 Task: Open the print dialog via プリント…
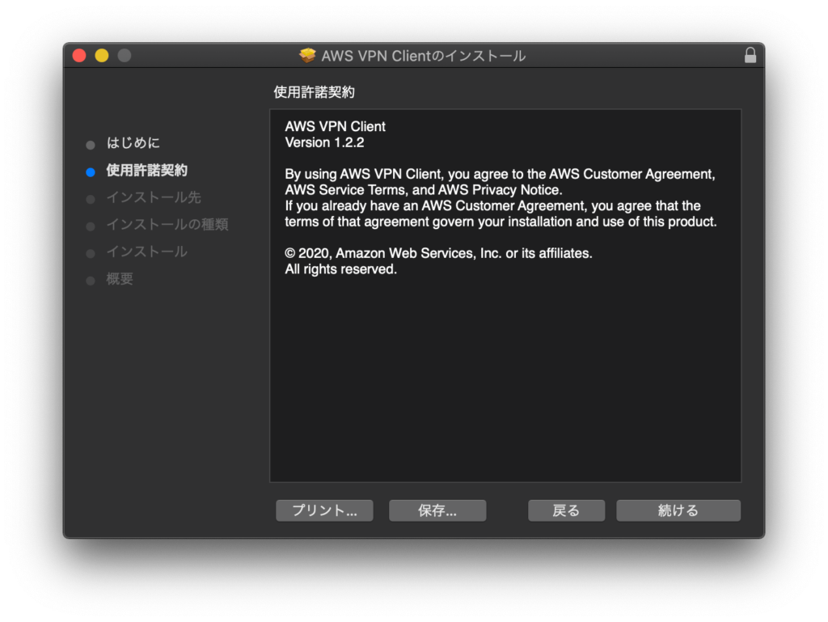324,510
